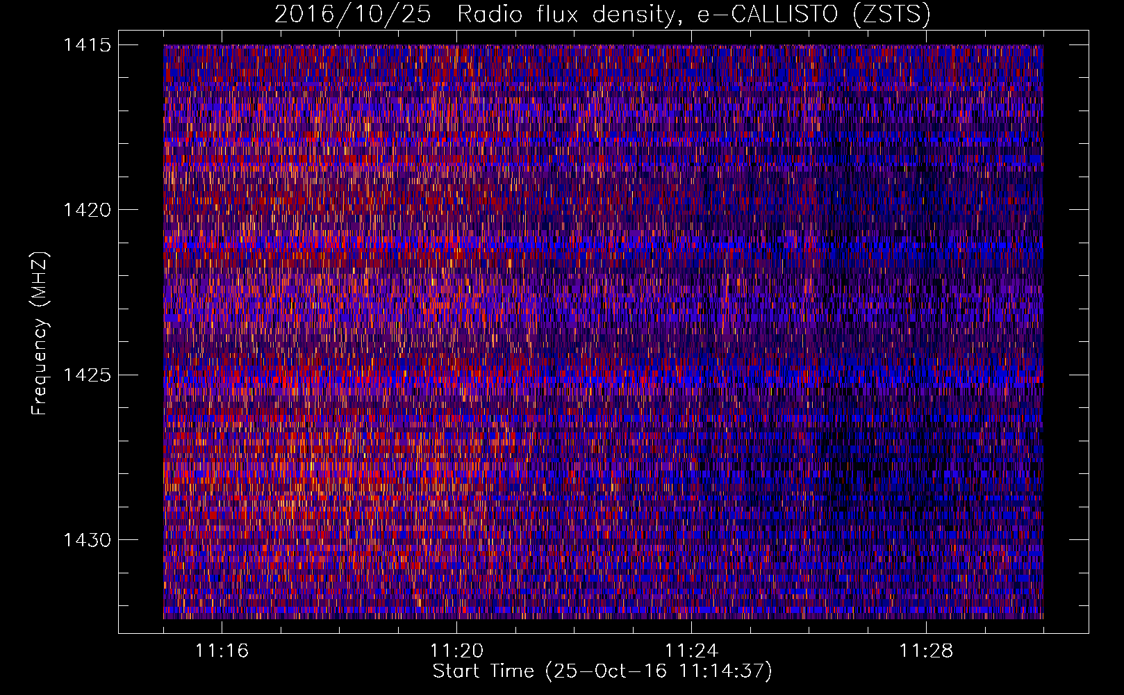
Task: Select the 1430 frequency axis label
Action: point(88,540)
